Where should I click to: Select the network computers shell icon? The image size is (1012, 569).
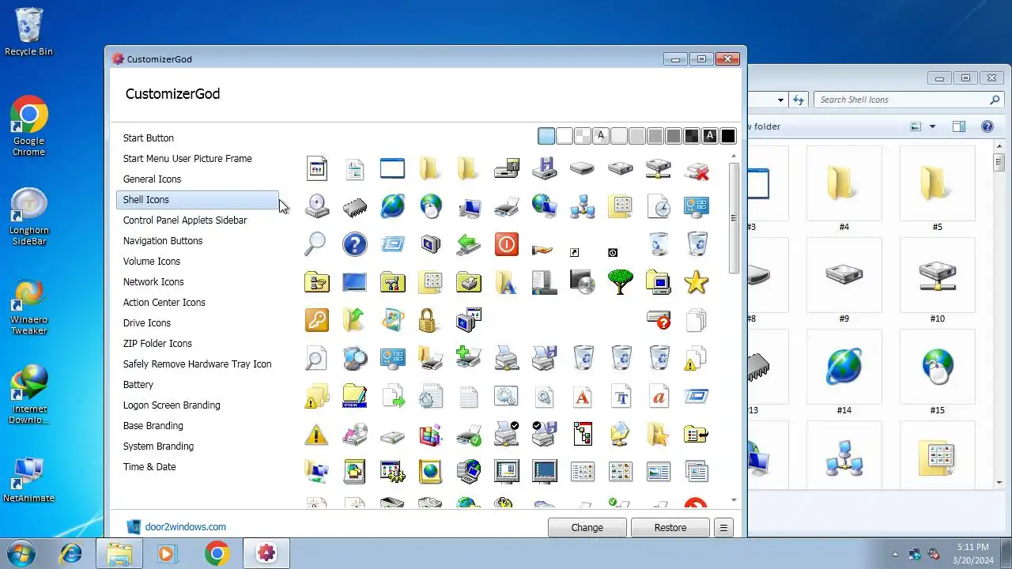pyautogui.click(x=582, y=206)
